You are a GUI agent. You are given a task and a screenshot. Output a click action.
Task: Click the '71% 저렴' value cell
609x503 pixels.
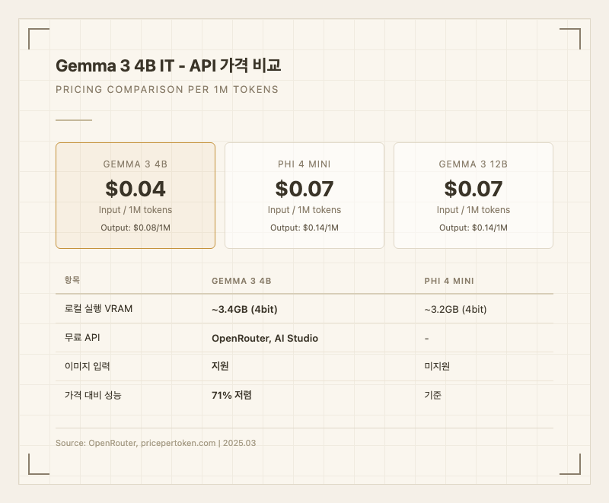(231, 395)
